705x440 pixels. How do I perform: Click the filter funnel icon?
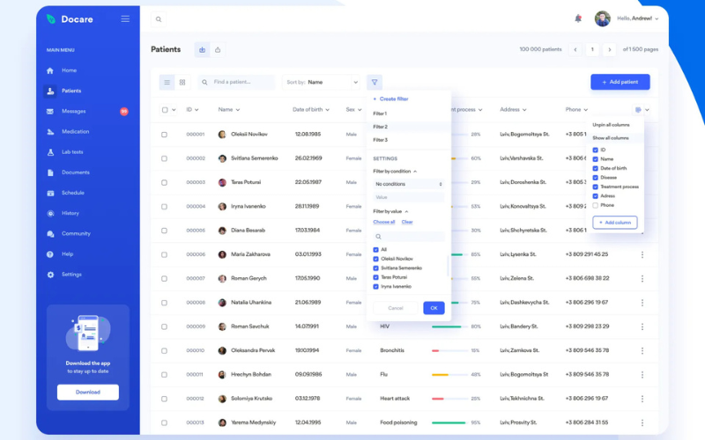(374, 82)
